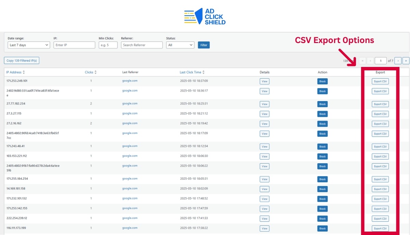
Task: Select IP text 2402:9d80:331:aa0f:741e:a83f:6fa1:ecee
Action: (x=33, y=93)
